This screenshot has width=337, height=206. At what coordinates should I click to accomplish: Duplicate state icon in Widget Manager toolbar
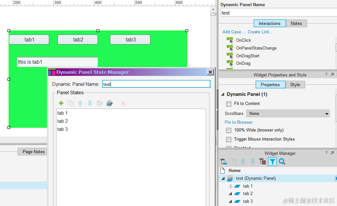click(233, 161)
